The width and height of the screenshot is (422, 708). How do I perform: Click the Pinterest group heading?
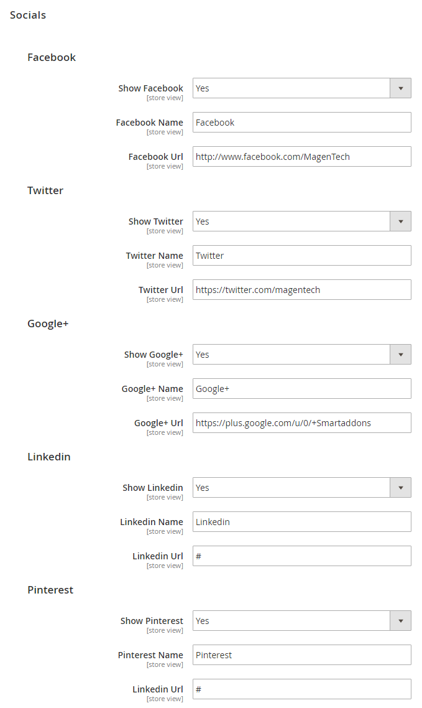pos(50,590)
